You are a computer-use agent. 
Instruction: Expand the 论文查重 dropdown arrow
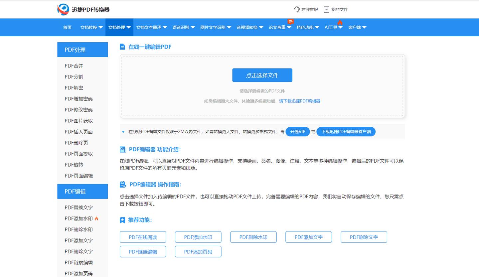click(289, 28)
